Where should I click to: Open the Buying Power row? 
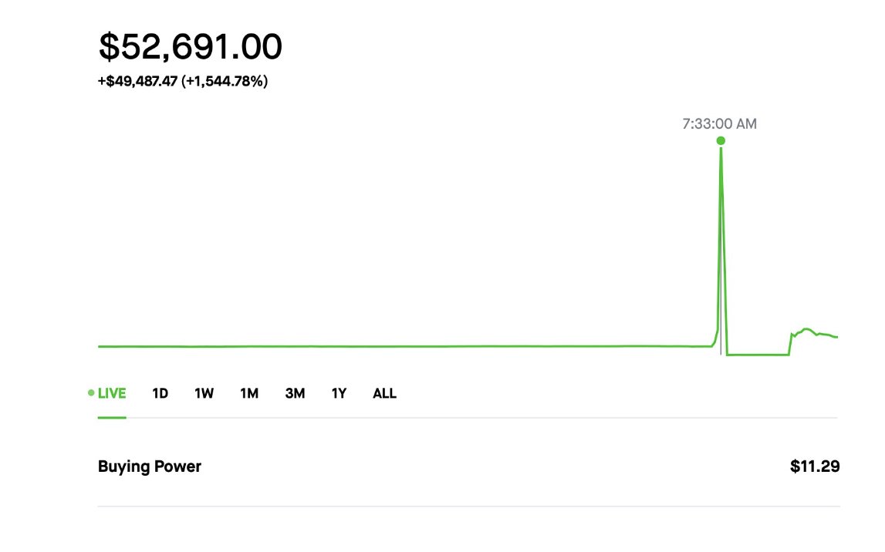(x=468, y=466)
